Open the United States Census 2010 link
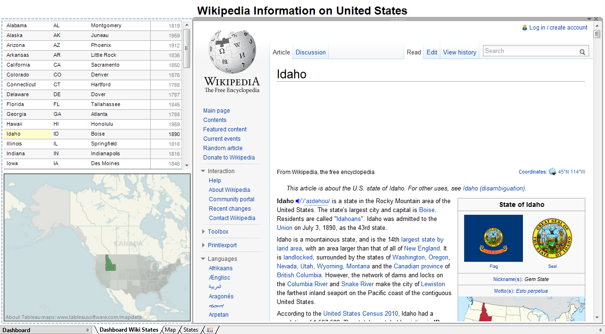 click(x=361, y=314)
